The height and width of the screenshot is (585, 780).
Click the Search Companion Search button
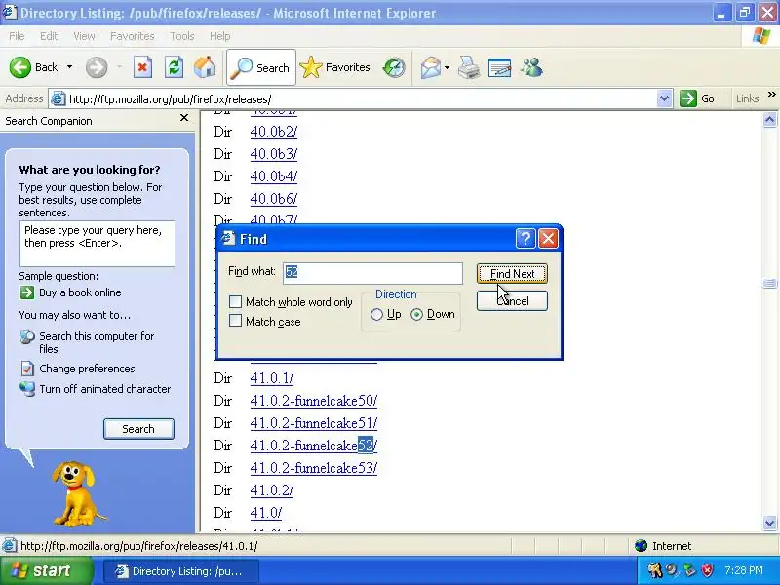click(x=138, y=429)
